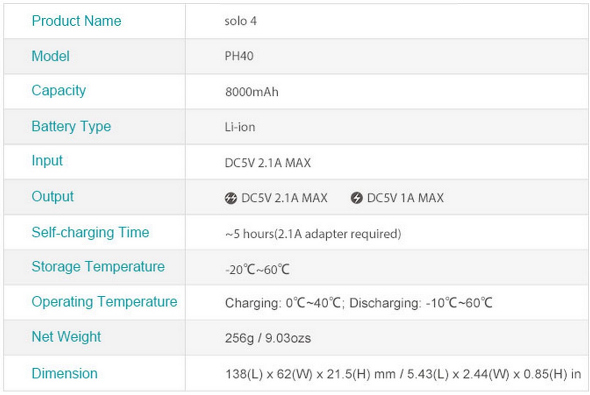590x395 pixels.
Task: Click the Product Name label
Action: tap(76, 21)
